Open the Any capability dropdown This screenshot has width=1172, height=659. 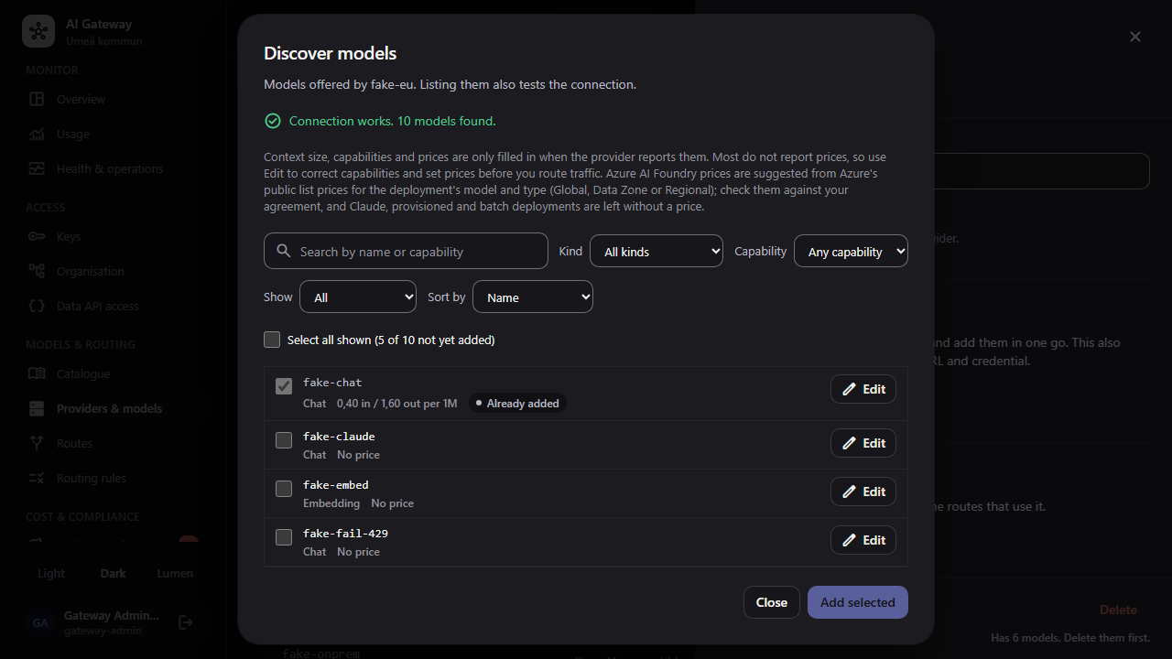(x=851, y=251)
